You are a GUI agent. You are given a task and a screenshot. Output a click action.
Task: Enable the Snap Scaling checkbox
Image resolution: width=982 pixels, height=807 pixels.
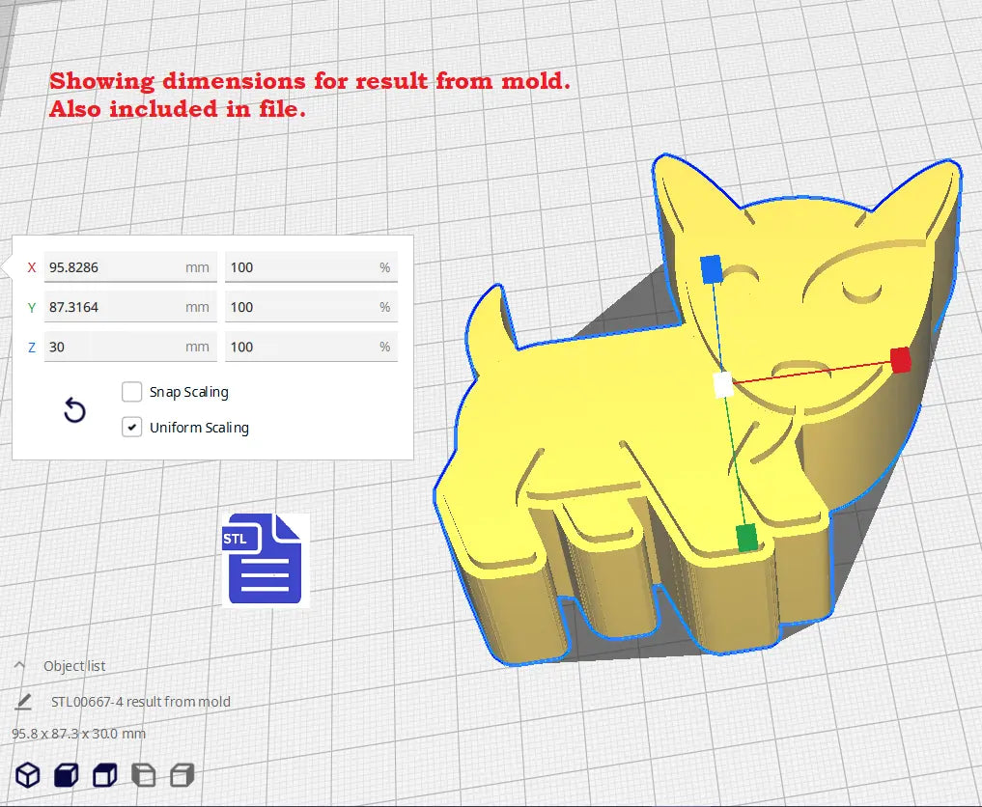point(132,392)
